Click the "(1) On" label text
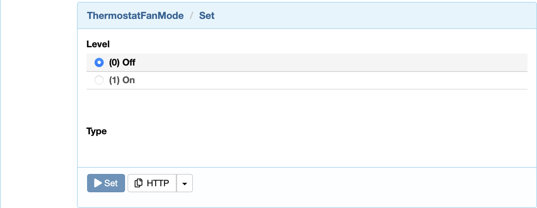The width and height of the screenshot is (537, 208). 122,80
